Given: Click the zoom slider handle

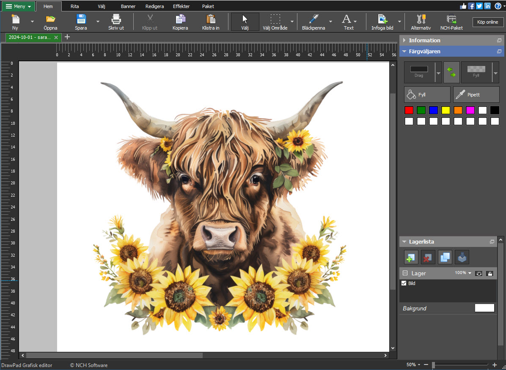Looking at the screenshot, I should [x=433, y=365].
